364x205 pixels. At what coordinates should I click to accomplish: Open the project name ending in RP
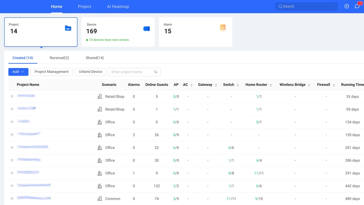[x=27, y=109]
